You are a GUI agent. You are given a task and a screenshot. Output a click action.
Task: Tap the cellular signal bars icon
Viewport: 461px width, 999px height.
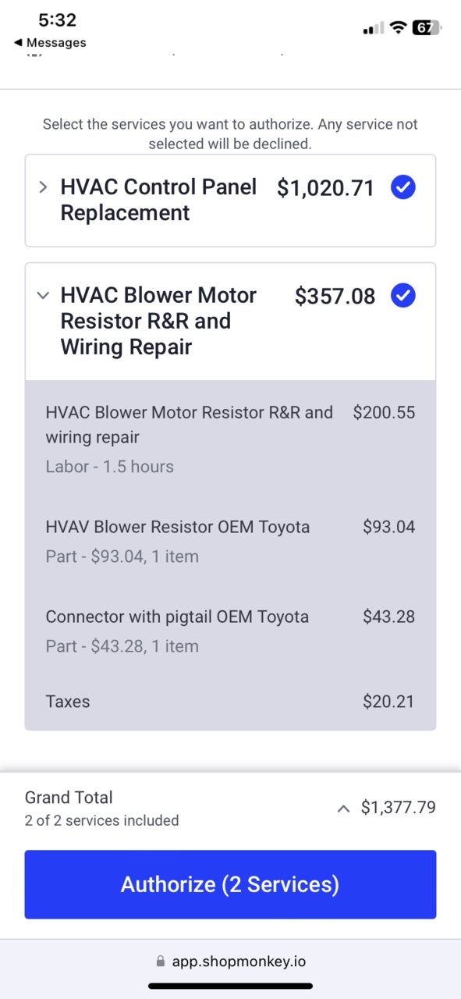click(x=374, y=29)
